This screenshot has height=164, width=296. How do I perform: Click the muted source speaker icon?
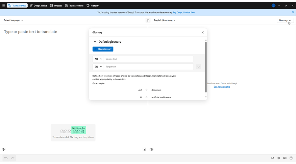(x=4, y=149)
